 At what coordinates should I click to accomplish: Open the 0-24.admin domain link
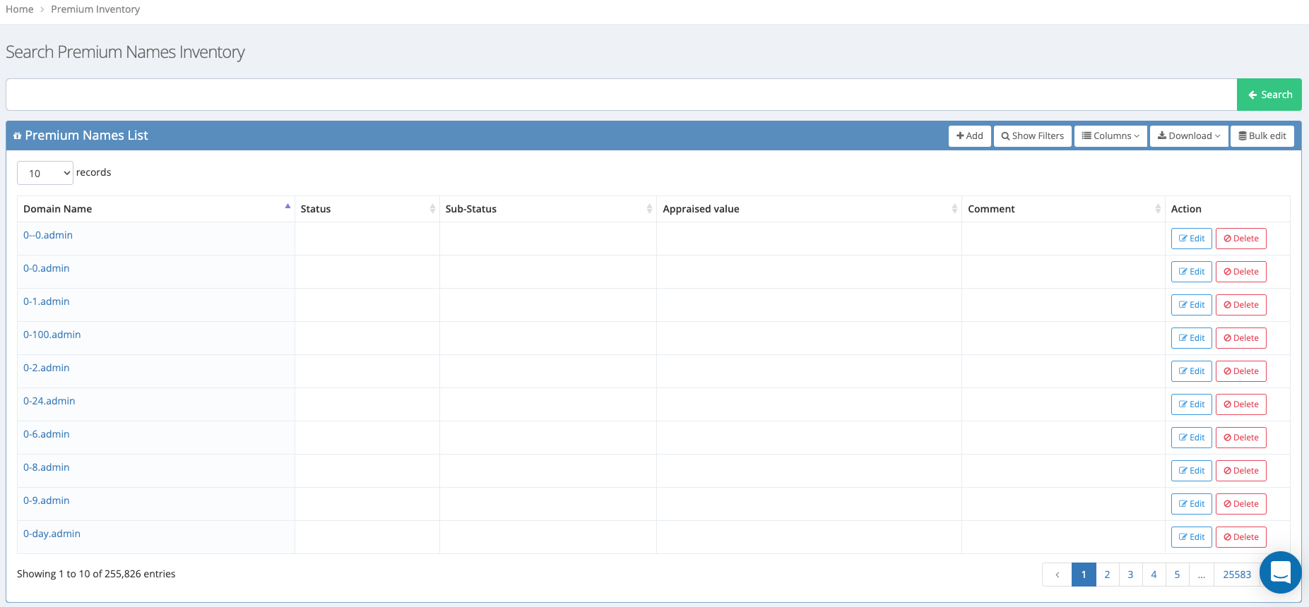pos(49,401)
